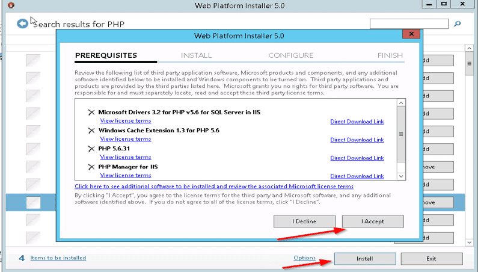This screenshot has height=272, width=478.
Task: Open the Options link
Action: pos(304,258)
